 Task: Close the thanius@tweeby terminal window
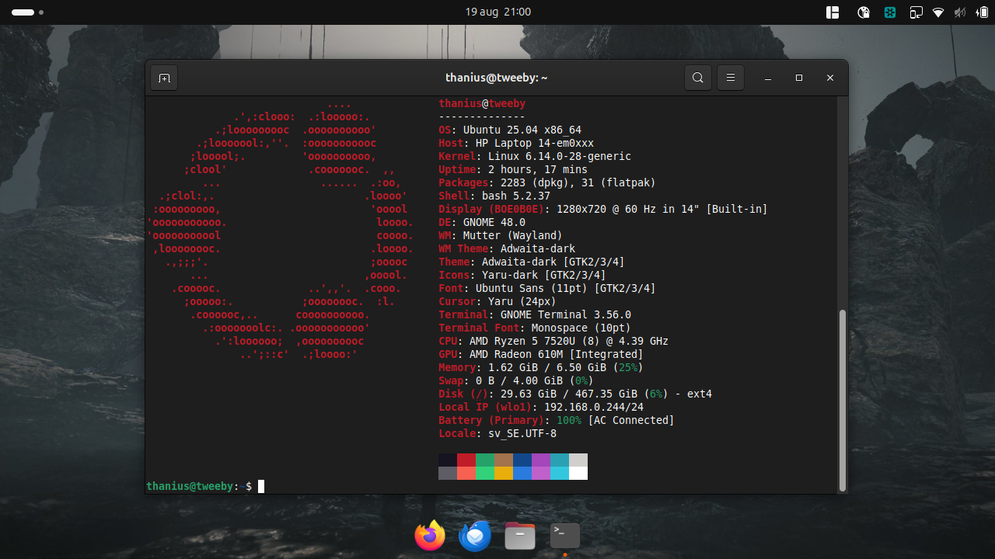coord(830,78)
